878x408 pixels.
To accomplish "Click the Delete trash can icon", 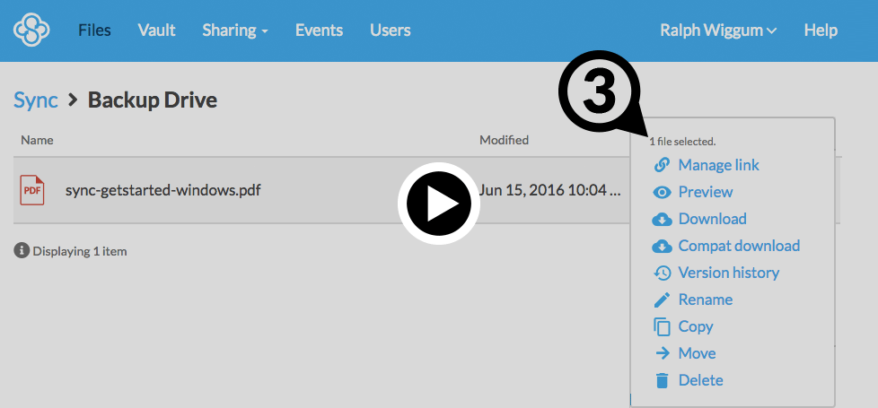I will [662, 380].
